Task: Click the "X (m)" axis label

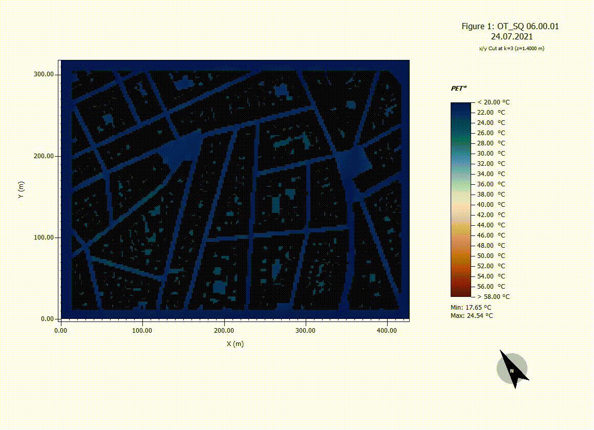Action: pos(236,343)
